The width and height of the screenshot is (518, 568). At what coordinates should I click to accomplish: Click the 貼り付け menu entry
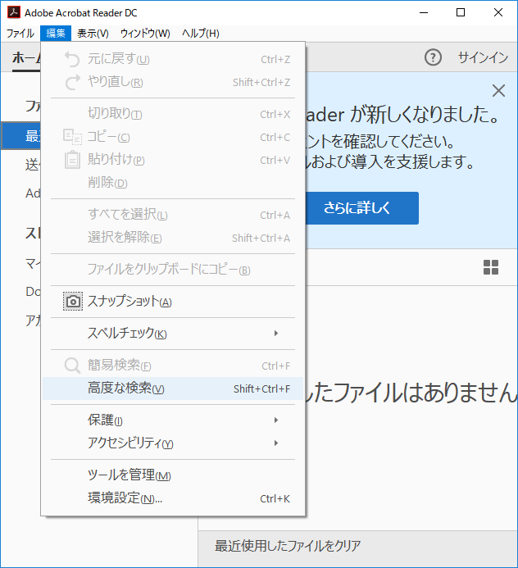point(173,160)
